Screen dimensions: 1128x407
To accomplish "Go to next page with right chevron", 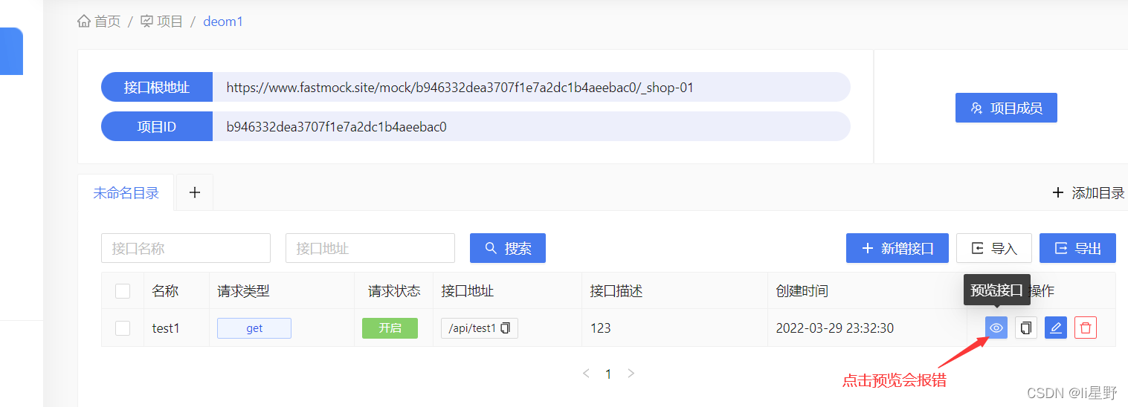I will pos(631,374).
